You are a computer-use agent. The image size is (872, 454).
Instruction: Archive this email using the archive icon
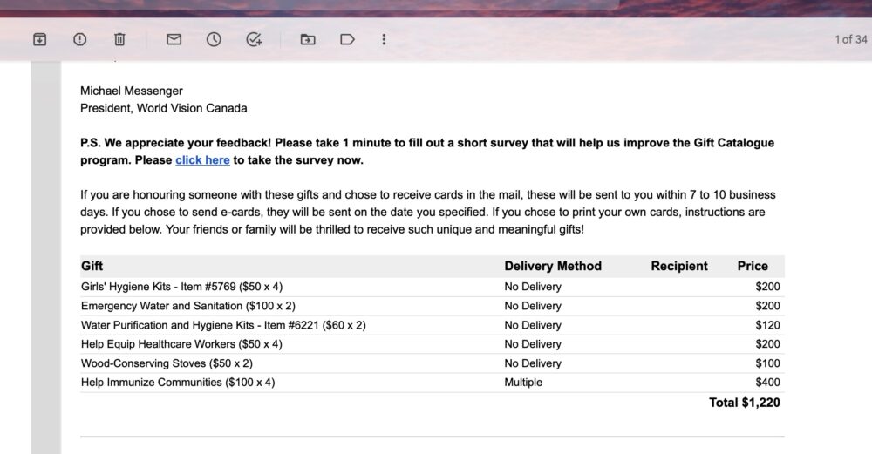coord(39,39)
